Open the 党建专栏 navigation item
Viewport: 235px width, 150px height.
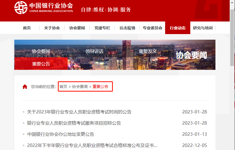[102, 28]
